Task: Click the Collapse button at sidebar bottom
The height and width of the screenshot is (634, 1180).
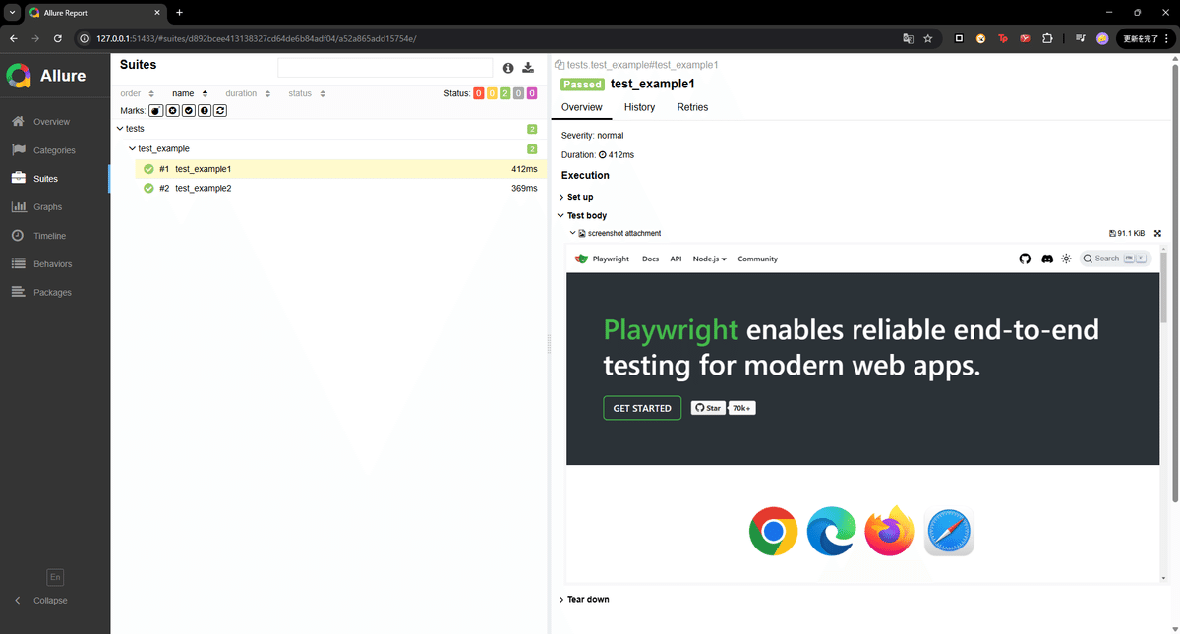Action: tap(43, 600)
